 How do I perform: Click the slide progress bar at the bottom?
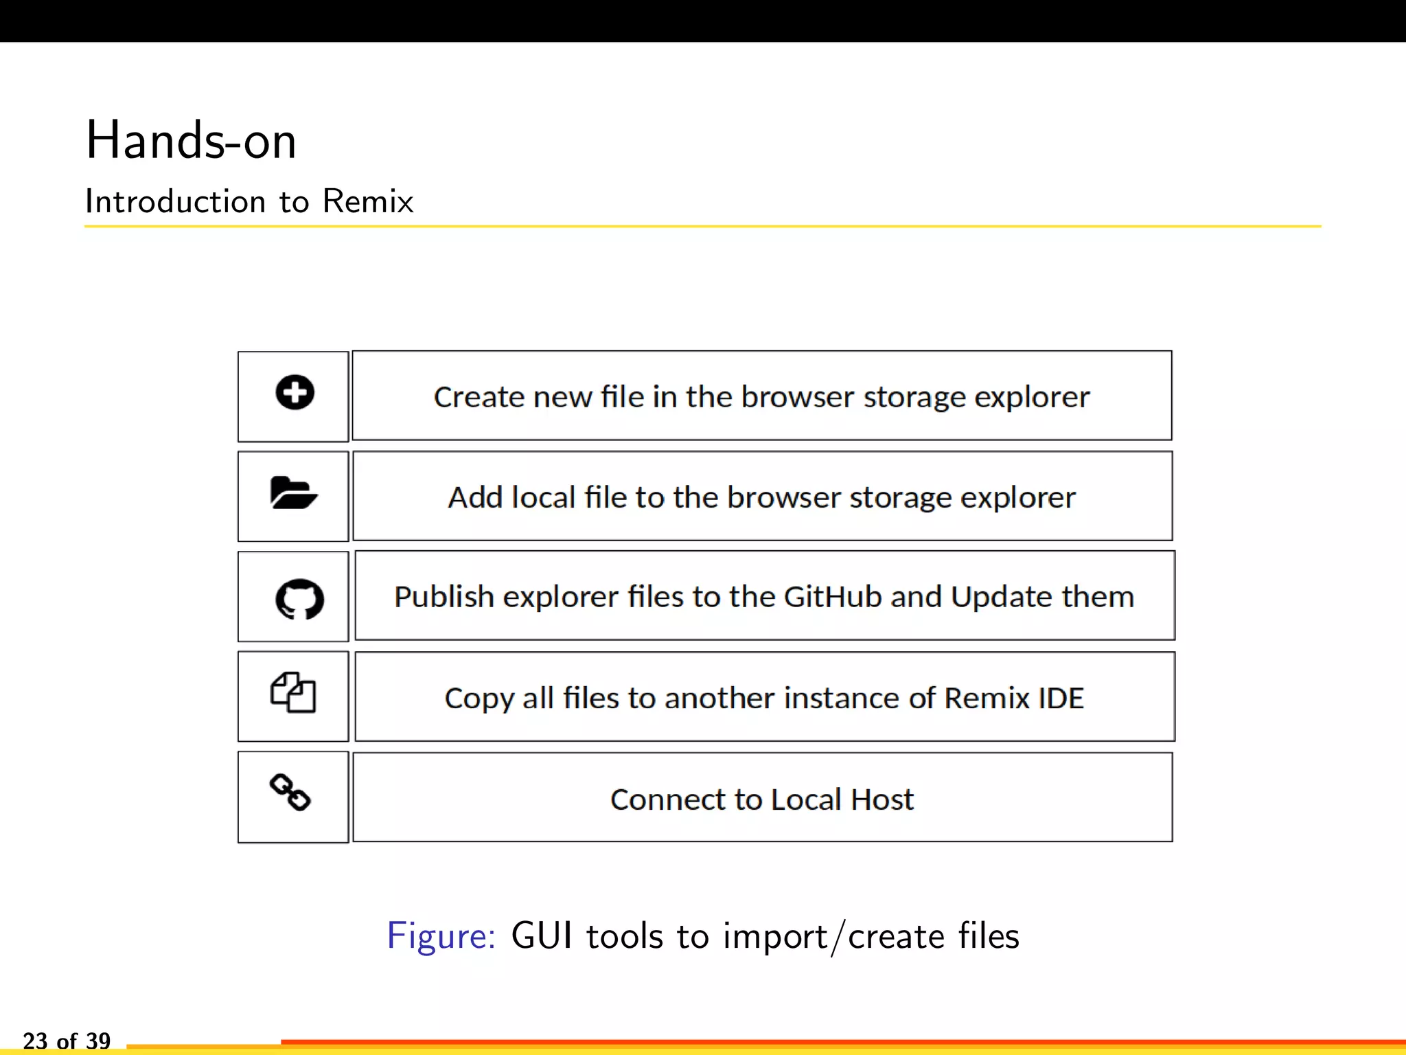[766, 1046]
